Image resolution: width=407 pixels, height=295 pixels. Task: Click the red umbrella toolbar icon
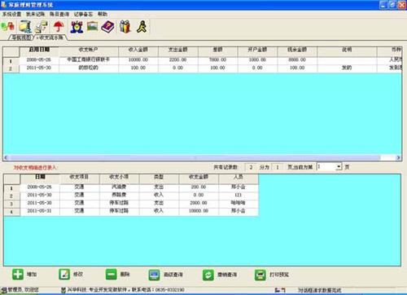58,27
